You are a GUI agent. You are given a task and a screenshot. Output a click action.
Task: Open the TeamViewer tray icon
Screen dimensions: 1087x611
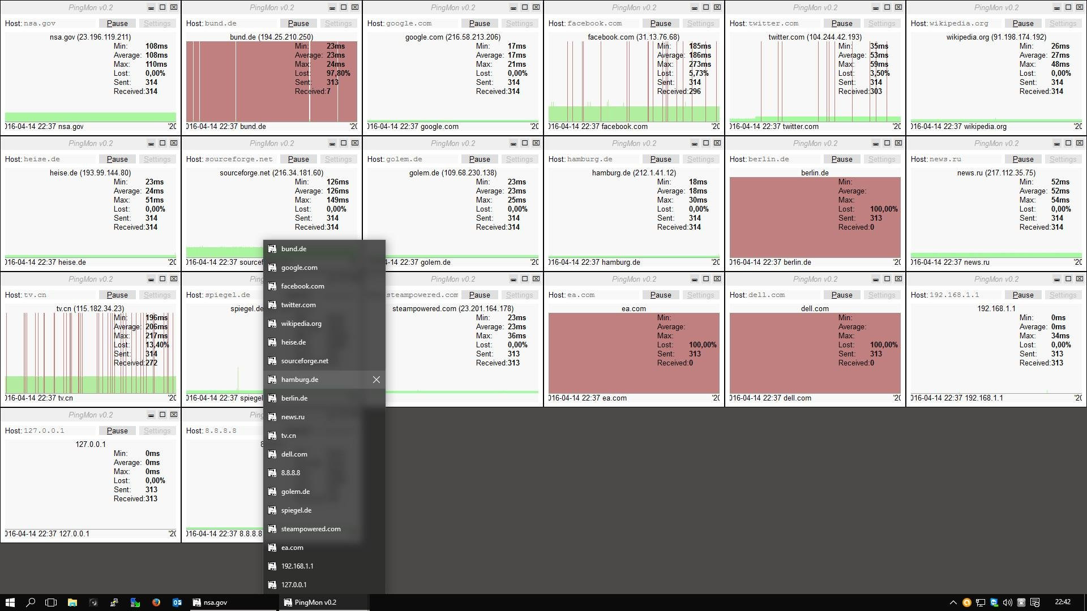pos(994,603)
